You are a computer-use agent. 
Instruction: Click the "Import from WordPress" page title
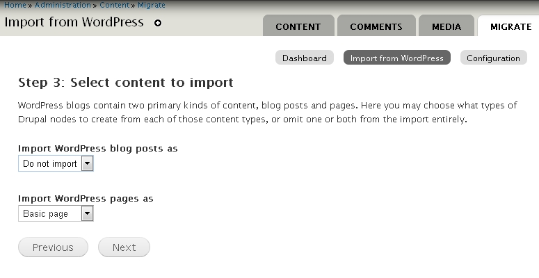coord(74,22)
